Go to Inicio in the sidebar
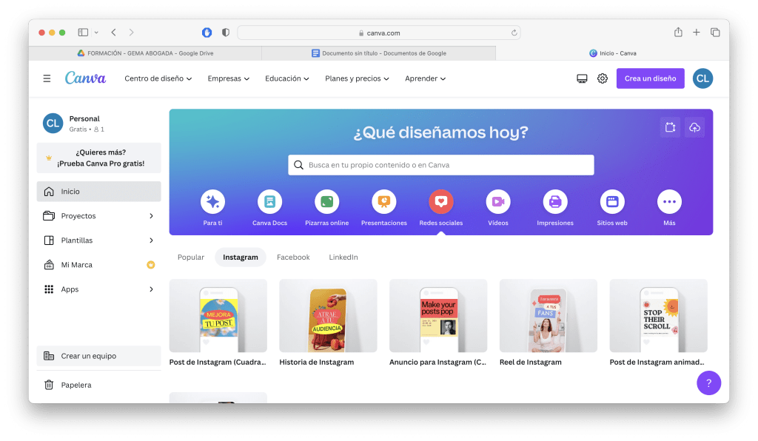 click(98, 192)
